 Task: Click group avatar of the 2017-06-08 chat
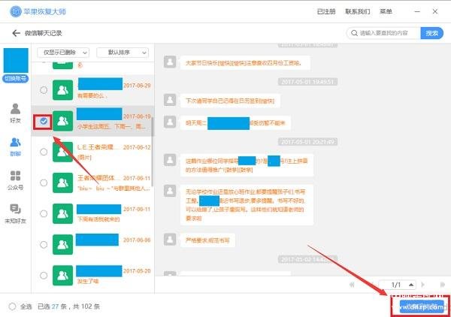click(x=62, y=245)
